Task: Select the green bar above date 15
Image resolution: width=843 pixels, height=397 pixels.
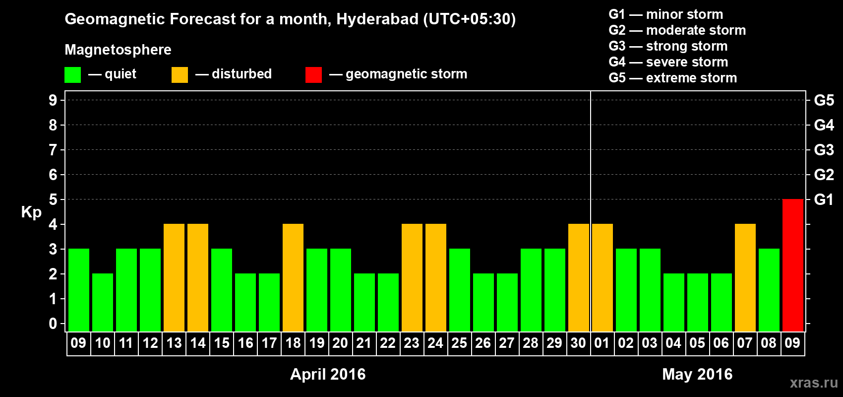Action: [222, 290]
